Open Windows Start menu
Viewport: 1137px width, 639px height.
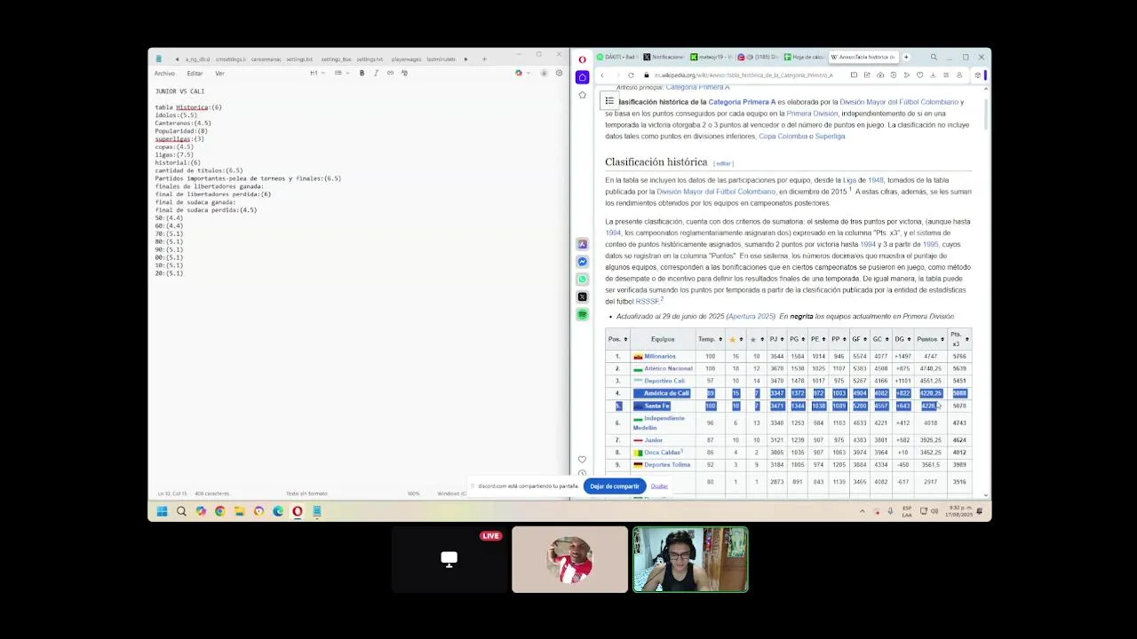click(x=162, y=511)
